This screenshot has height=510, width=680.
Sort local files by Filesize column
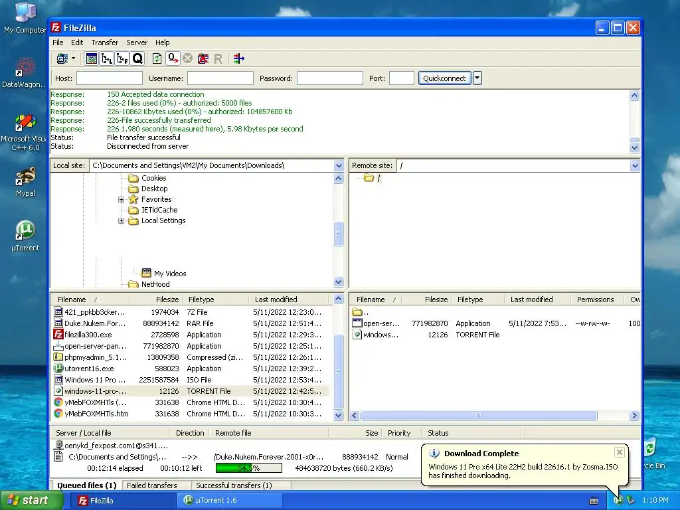pos(155,299)
